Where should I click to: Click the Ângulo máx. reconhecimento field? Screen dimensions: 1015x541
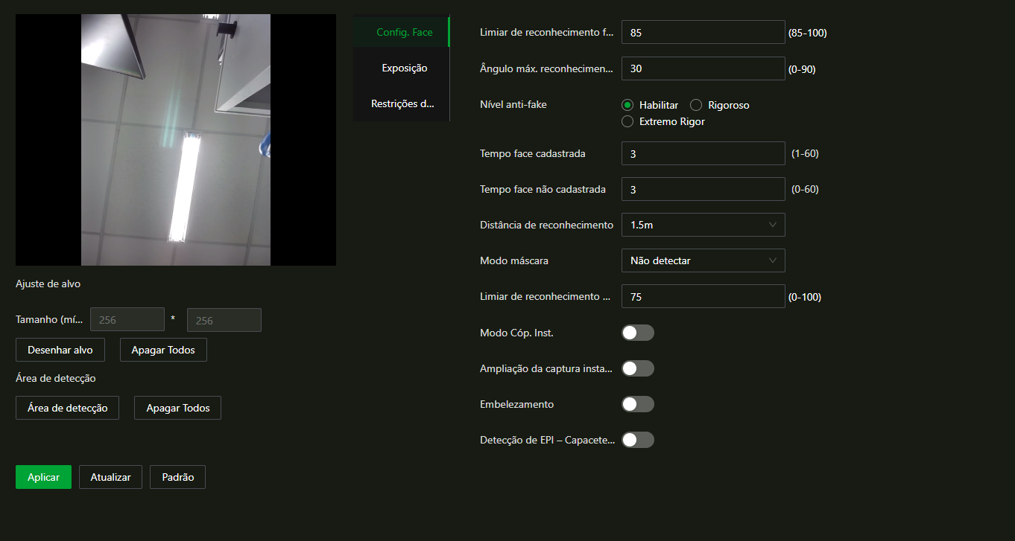[x=703, y=68]
